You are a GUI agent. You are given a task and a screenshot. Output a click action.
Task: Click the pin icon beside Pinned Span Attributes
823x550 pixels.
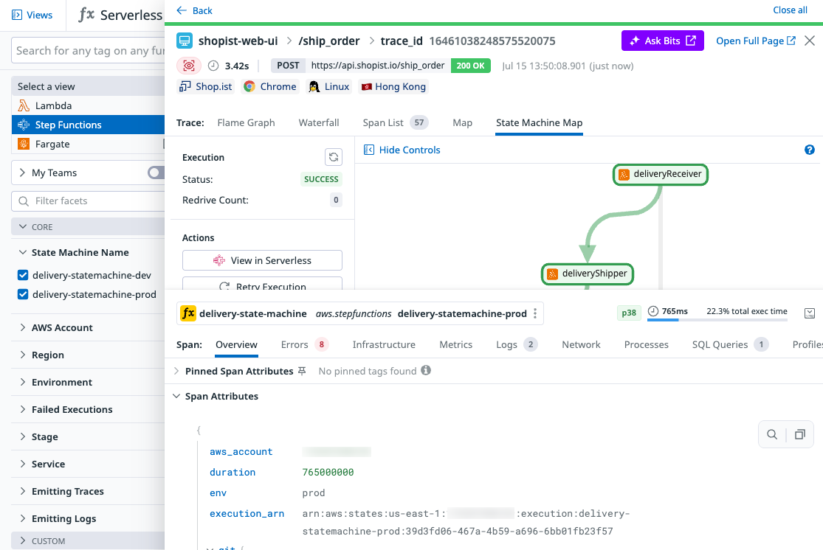pos(302,371)
